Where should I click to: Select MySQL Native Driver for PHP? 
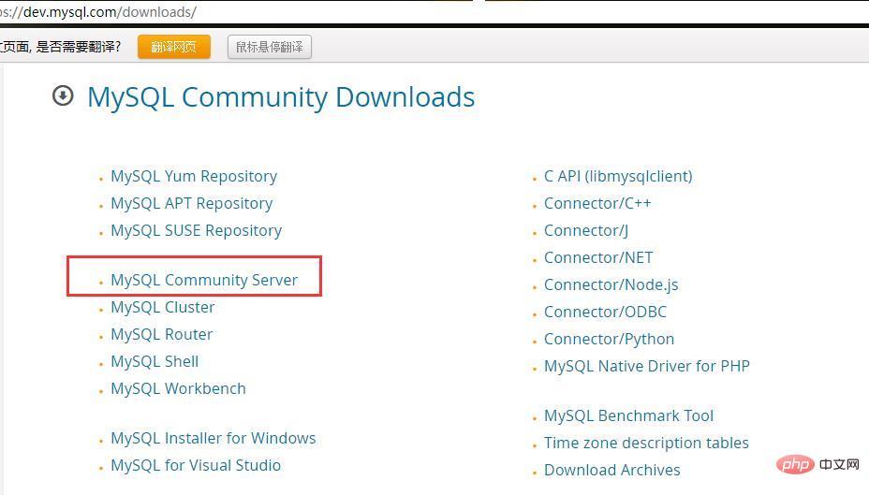click(646, 366)
